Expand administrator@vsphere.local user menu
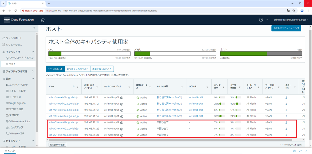 (x=291, y=20)
